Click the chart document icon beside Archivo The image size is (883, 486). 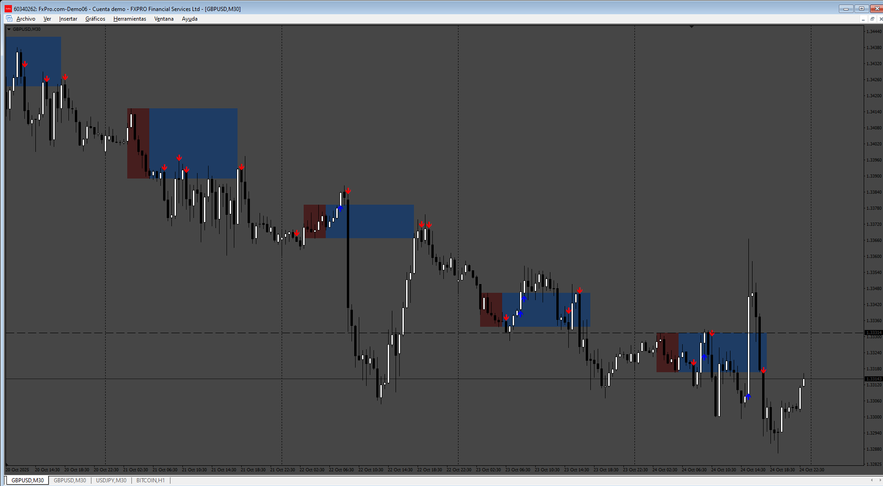(x=9, y=19)
